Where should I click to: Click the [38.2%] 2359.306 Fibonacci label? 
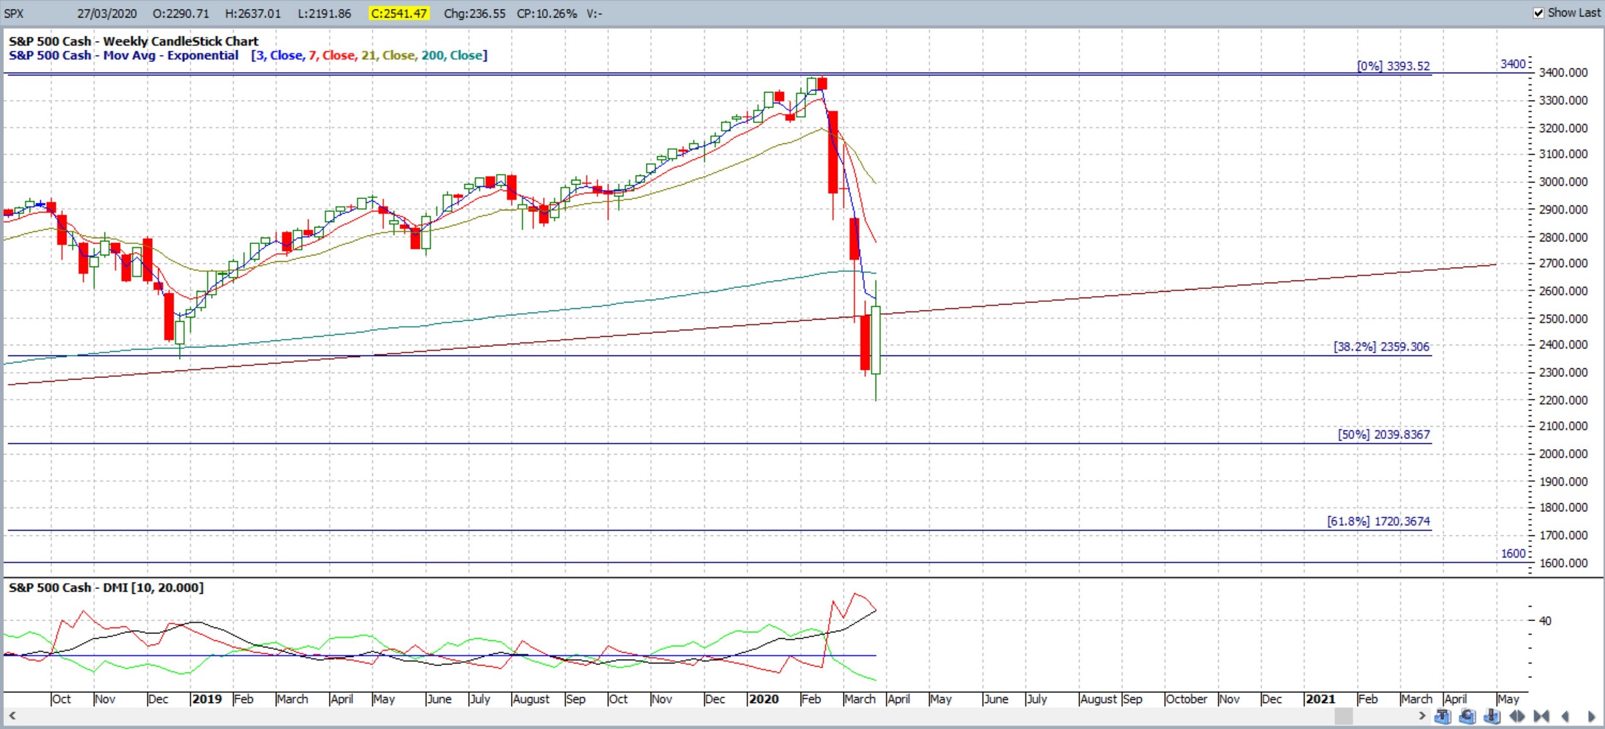click(1382, 347)
